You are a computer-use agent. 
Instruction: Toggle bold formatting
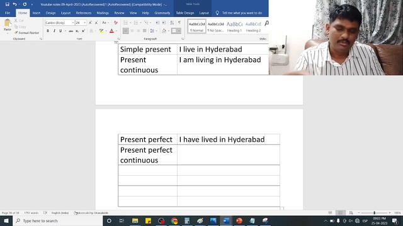coord(48,31)
